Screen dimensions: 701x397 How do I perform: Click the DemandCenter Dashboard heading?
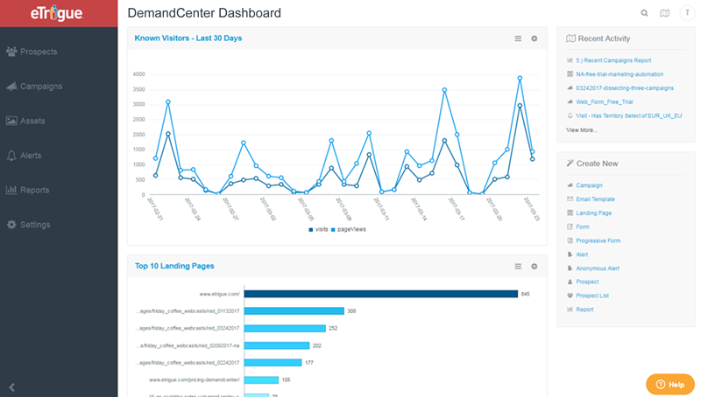204,13
